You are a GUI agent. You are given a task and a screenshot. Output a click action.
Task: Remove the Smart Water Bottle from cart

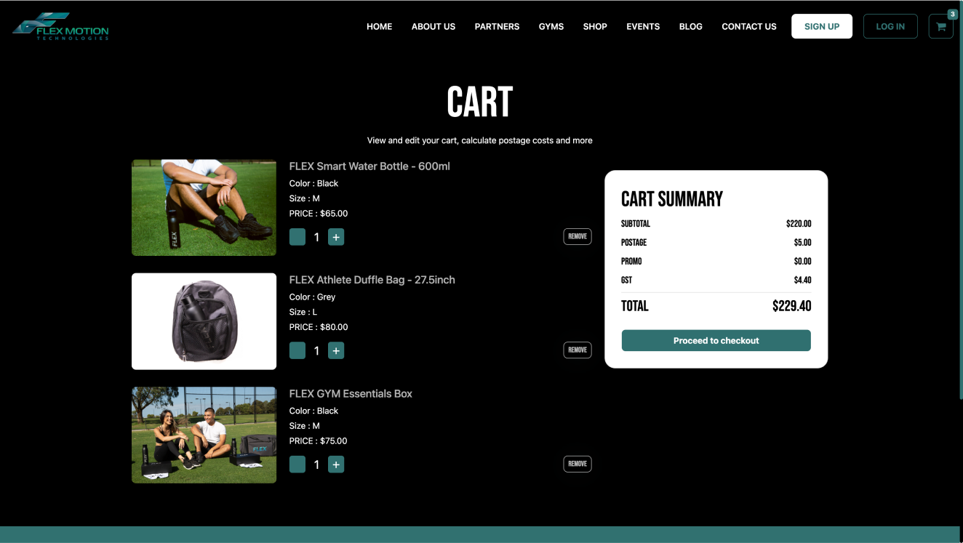(577, 236)
